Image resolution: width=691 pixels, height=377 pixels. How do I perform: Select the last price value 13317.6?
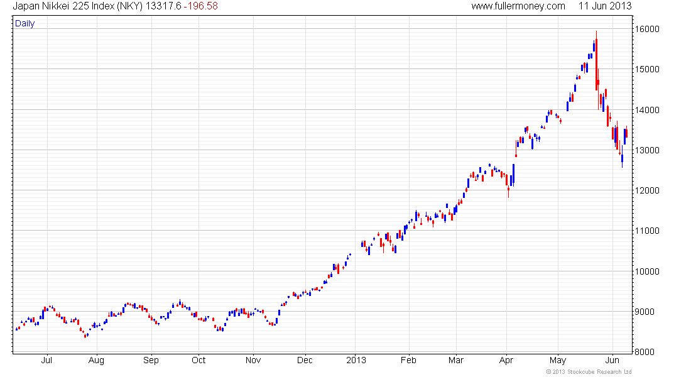pyautogui.click(x=163, y=6)
